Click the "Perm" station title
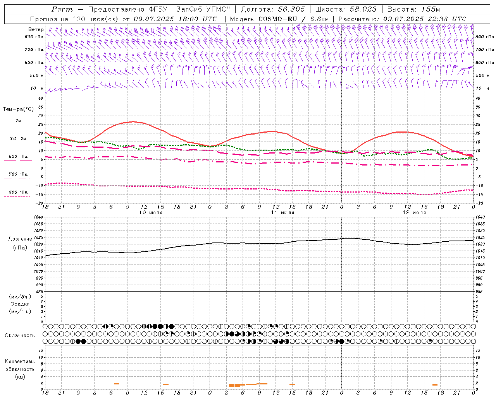Screen dimensions: 496x396 click(62, 9)
